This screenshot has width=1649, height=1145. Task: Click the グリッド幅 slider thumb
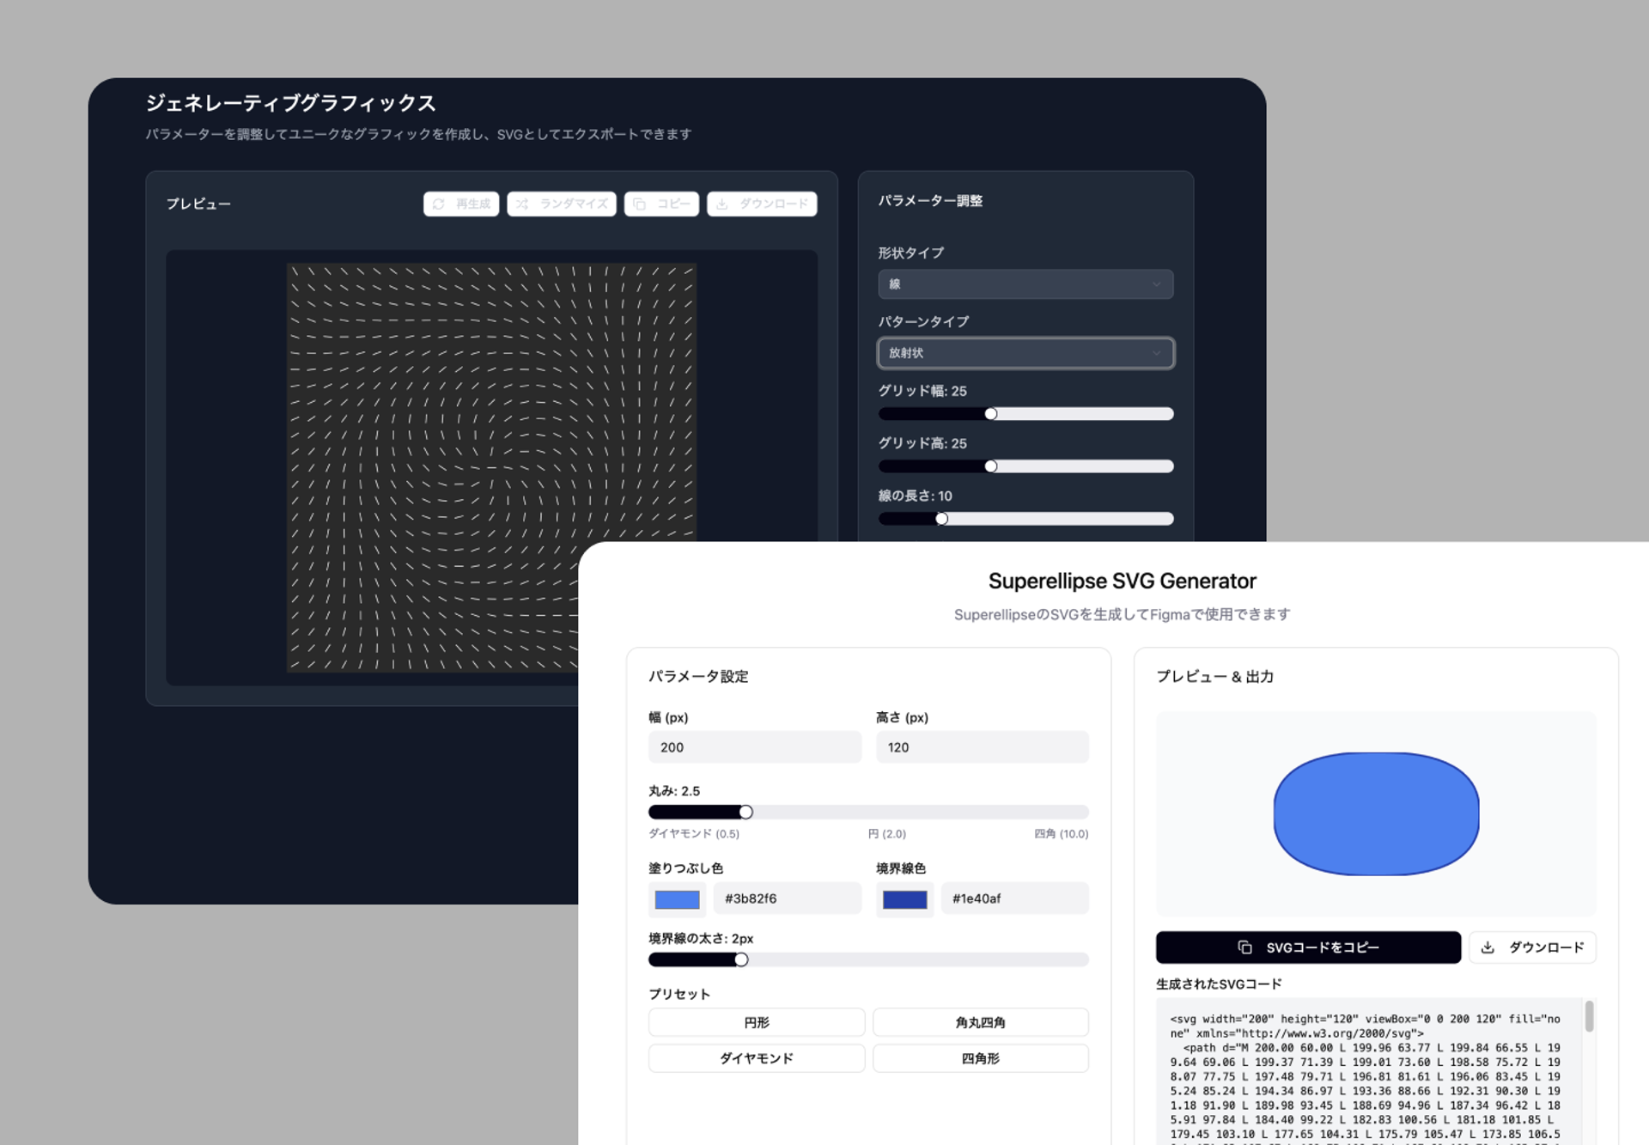[991, 414]
